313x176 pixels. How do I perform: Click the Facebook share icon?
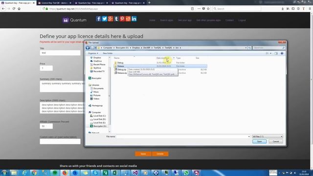[98, 19]
